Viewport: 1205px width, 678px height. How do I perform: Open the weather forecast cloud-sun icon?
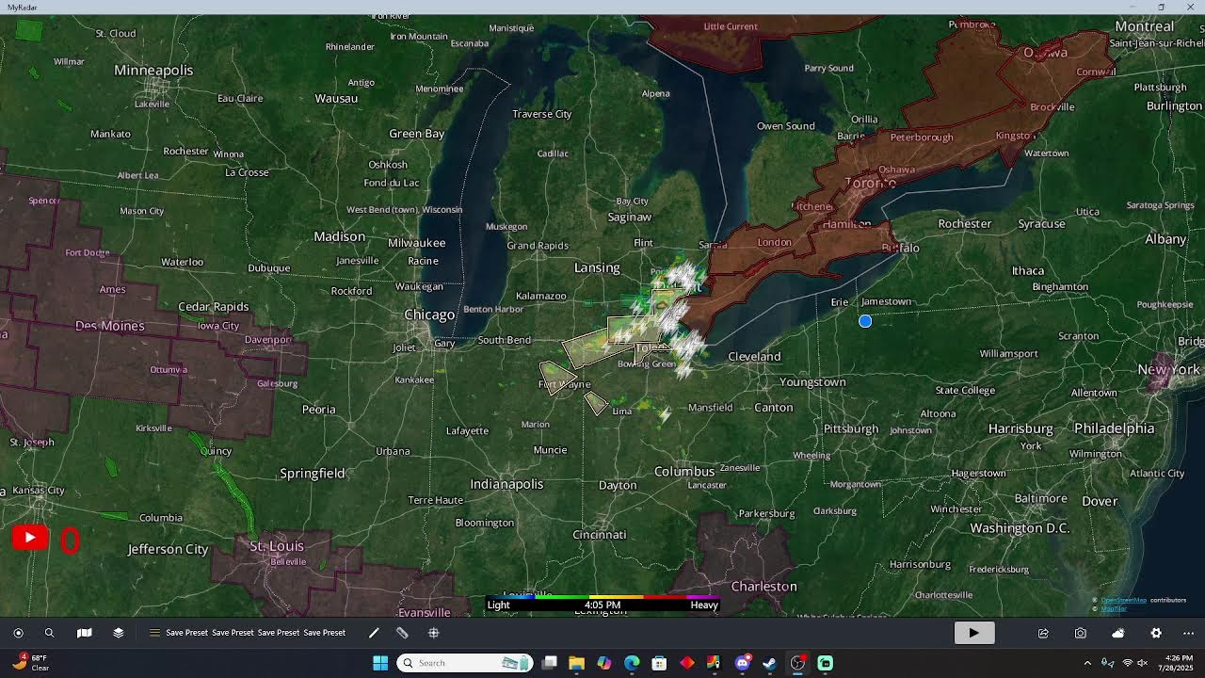pos(1118,633)
